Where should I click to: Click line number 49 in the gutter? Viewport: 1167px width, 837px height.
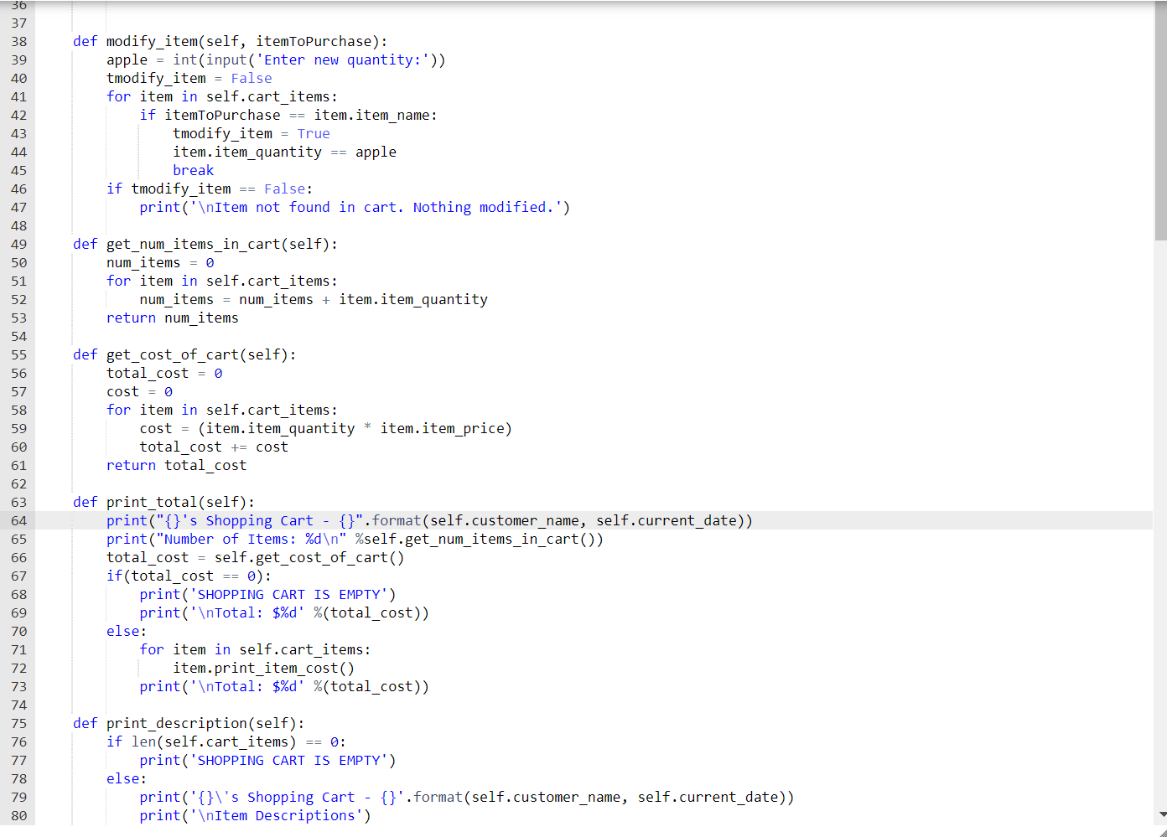(x=18, y=244)
